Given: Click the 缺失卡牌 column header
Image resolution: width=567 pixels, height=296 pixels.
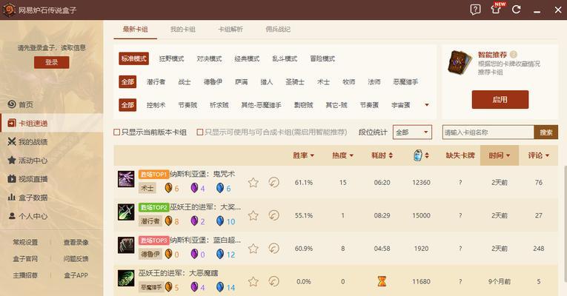Looking at the screenshot, I should [x=460, y=155].
